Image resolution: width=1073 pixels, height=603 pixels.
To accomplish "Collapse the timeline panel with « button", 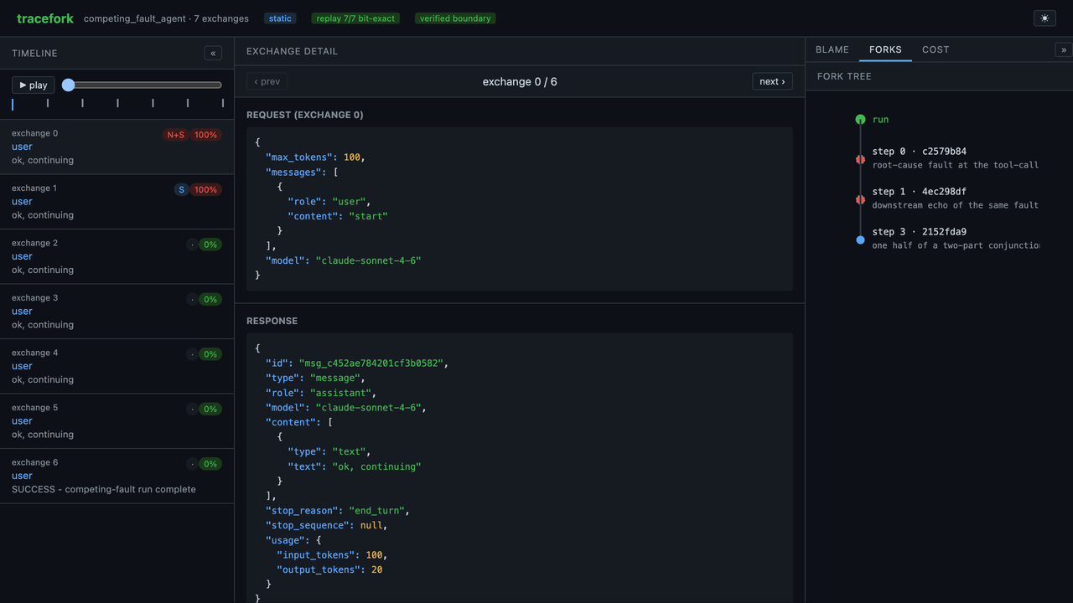I will pos(213,53).
